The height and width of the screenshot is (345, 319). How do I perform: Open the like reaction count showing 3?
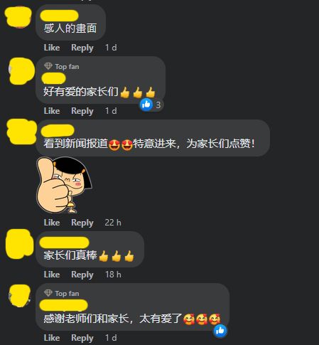point(151,105)
